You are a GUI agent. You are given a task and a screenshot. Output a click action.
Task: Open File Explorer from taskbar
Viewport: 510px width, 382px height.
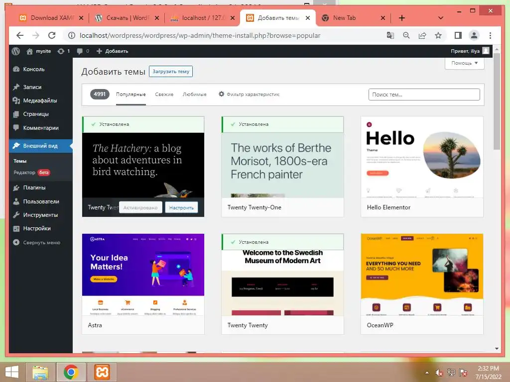click(40, 372)
